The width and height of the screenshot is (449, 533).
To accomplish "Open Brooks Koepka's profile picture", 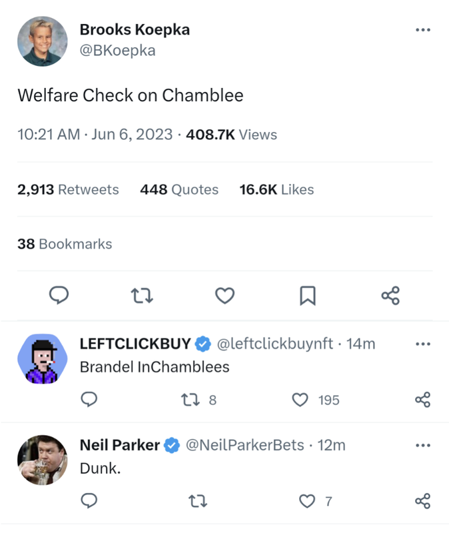I will (42, 41).
